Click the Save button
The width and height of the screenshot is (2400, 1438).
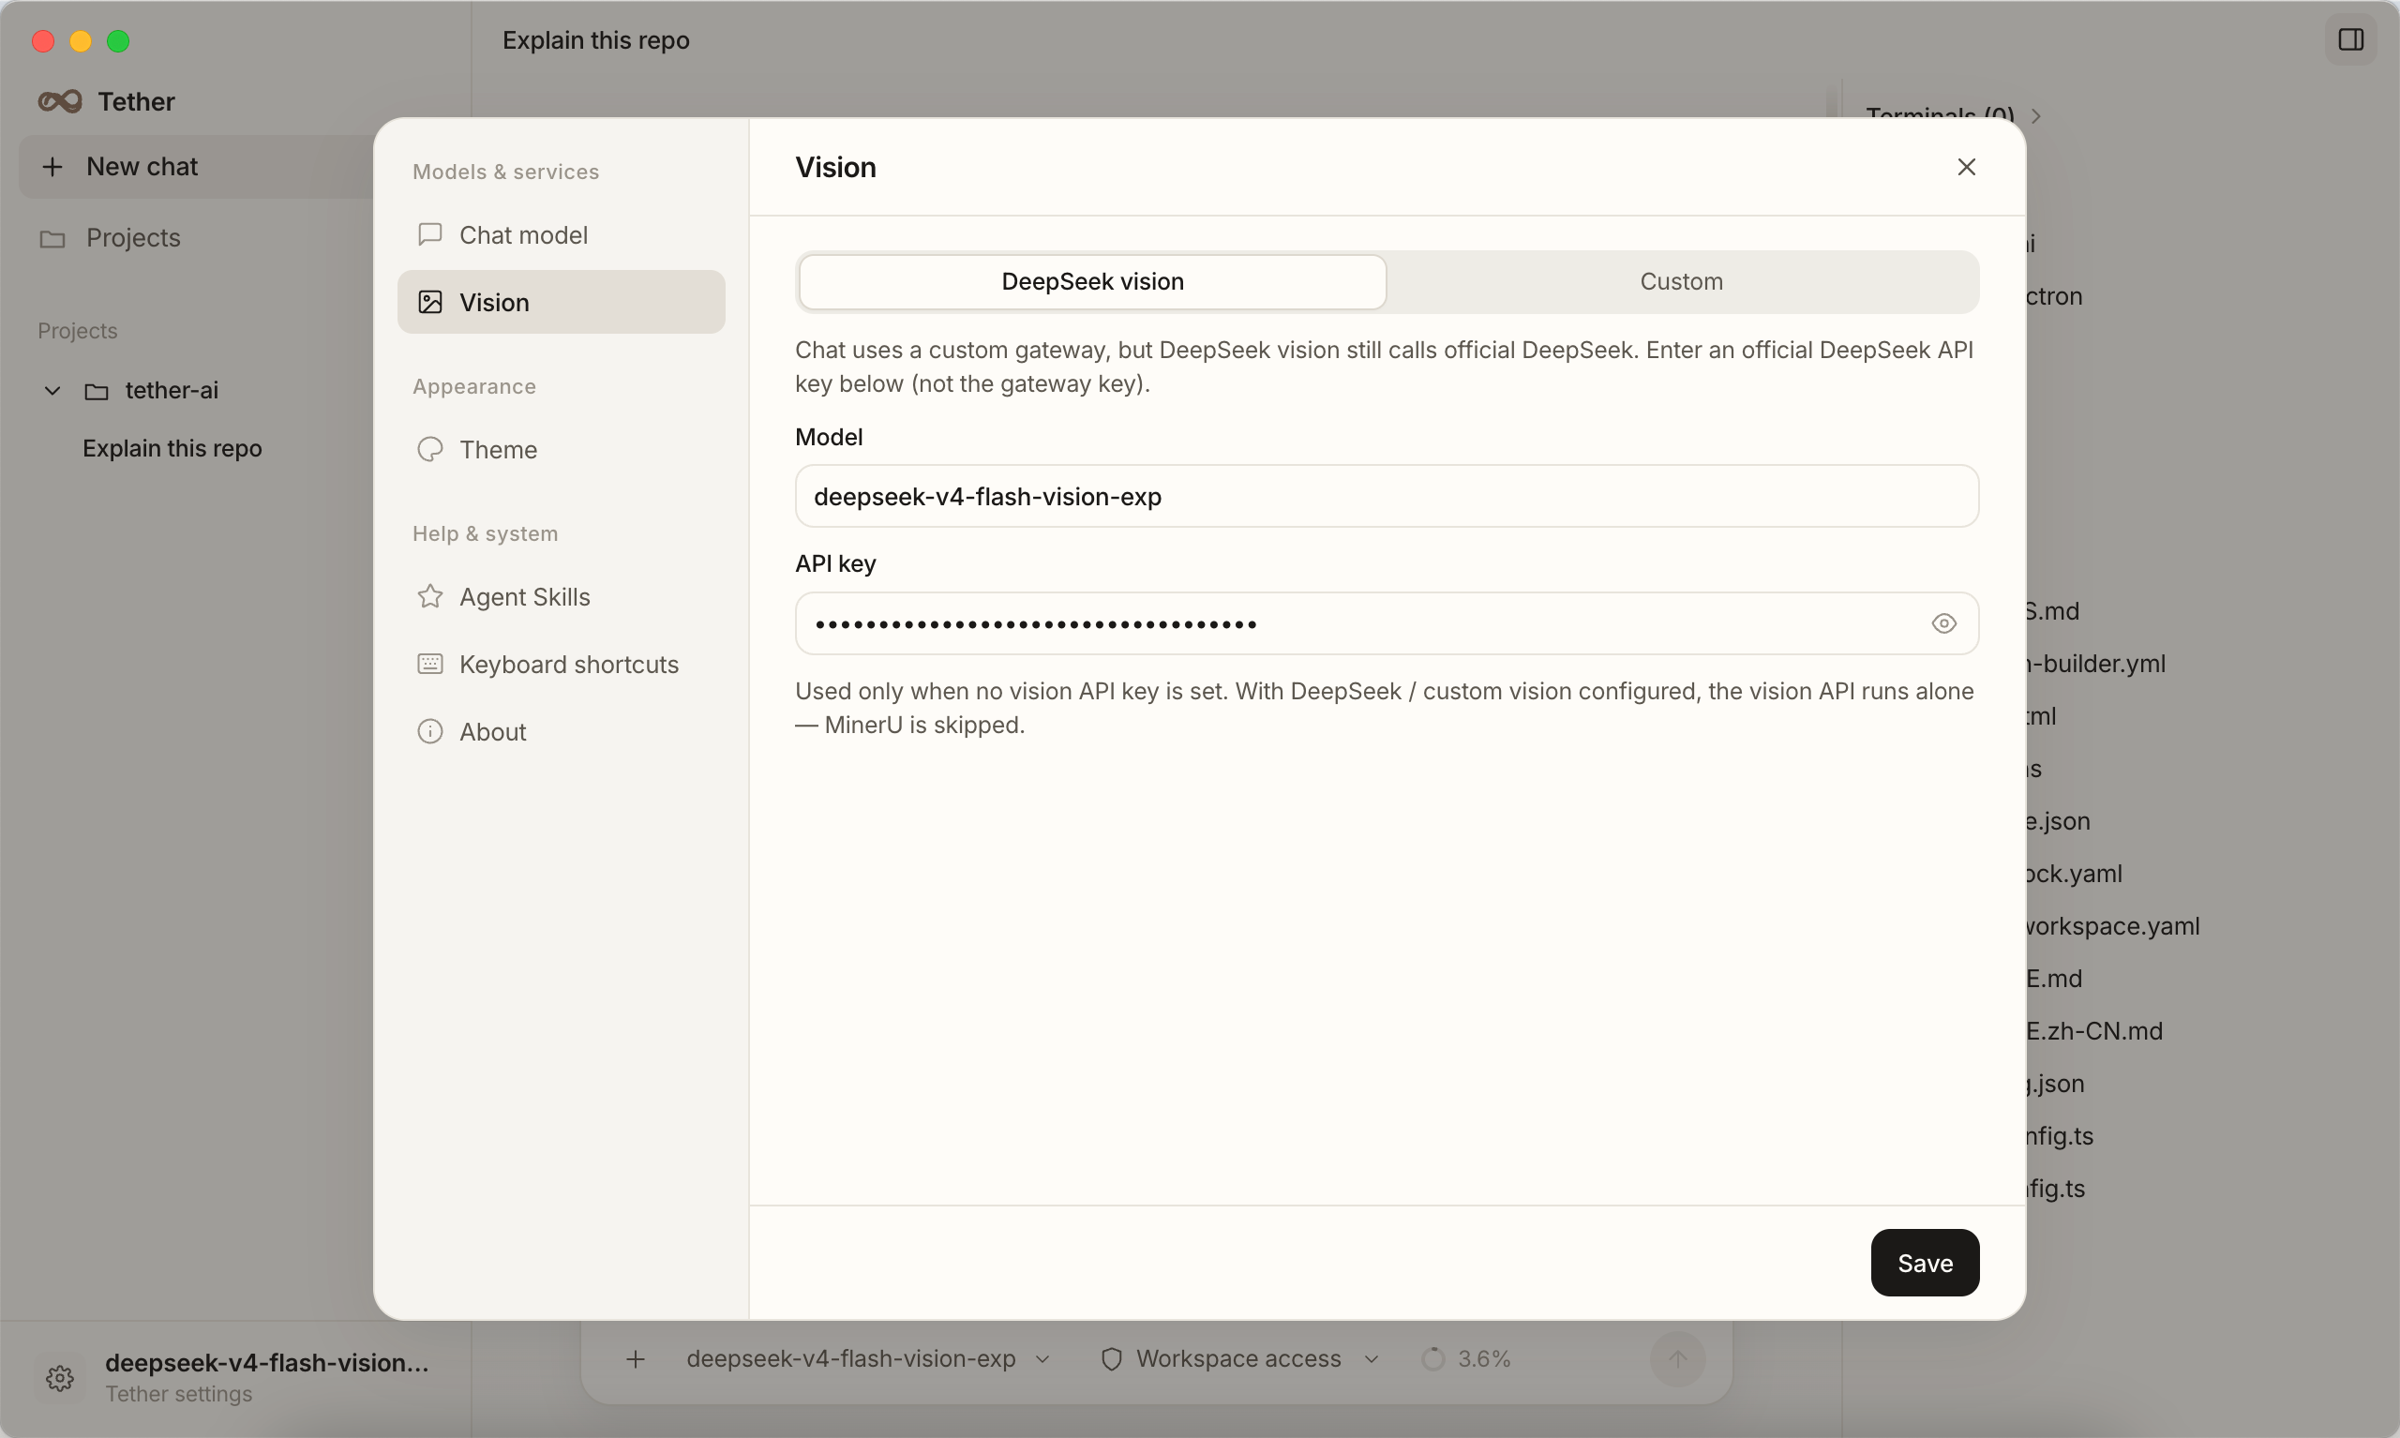[1926, 1264]
